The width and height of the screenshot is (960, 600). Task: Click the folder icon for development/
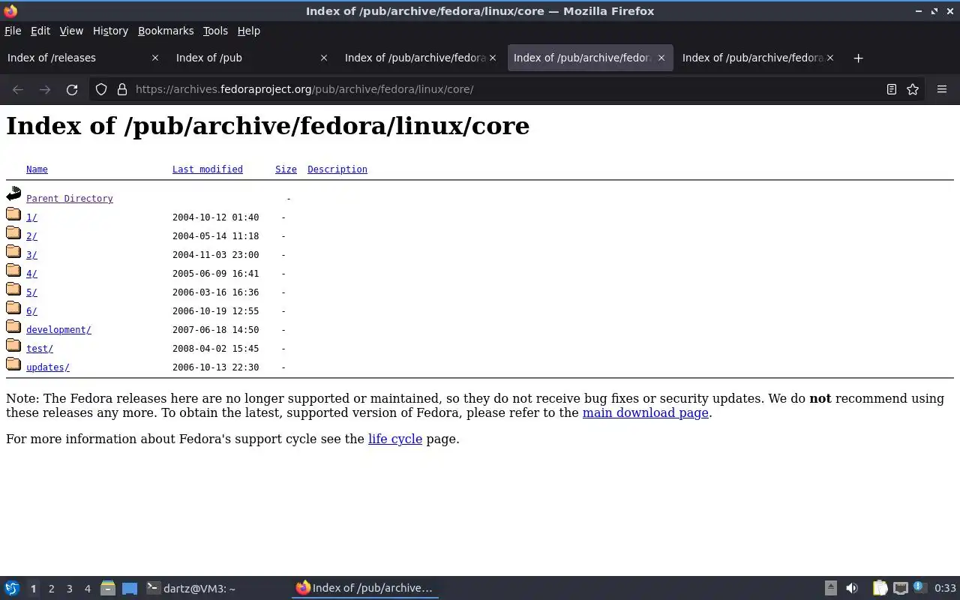pyautogui.click(x=13, y=327)
